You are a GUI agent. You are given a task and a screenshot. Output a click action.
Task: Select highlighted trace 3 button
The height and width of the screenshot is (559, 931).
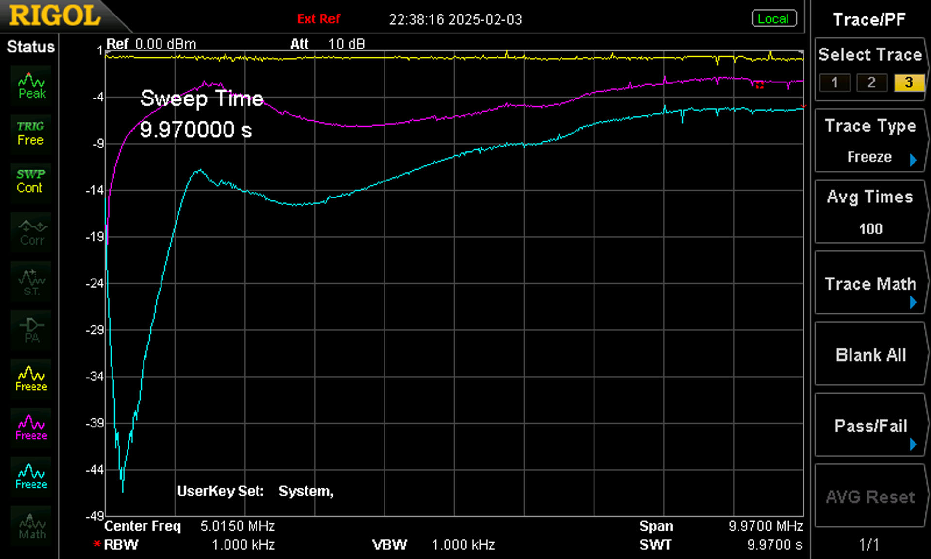point(909,82)
